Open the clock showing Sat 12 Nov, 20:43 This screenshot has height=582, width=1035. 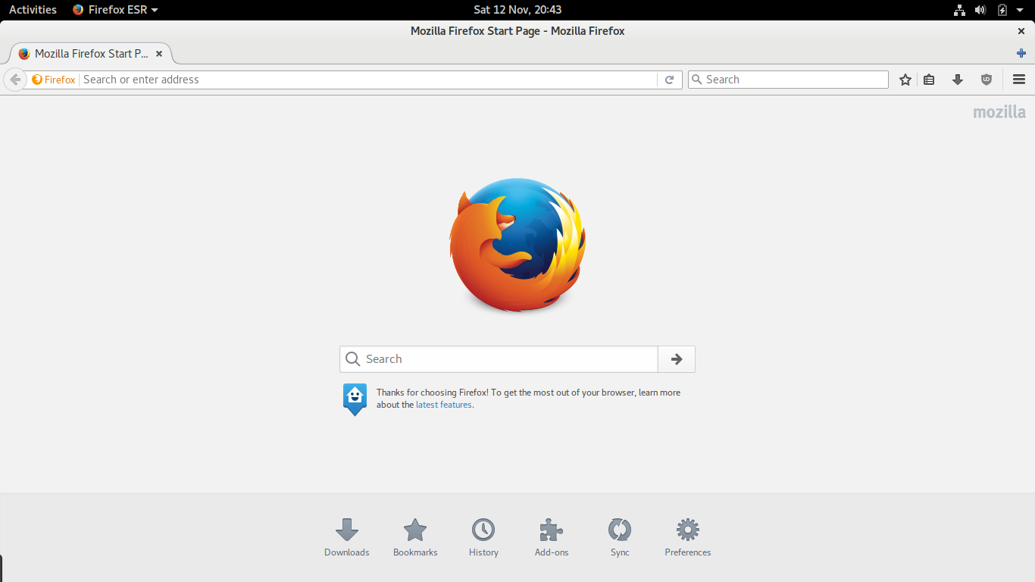(517, 10)
